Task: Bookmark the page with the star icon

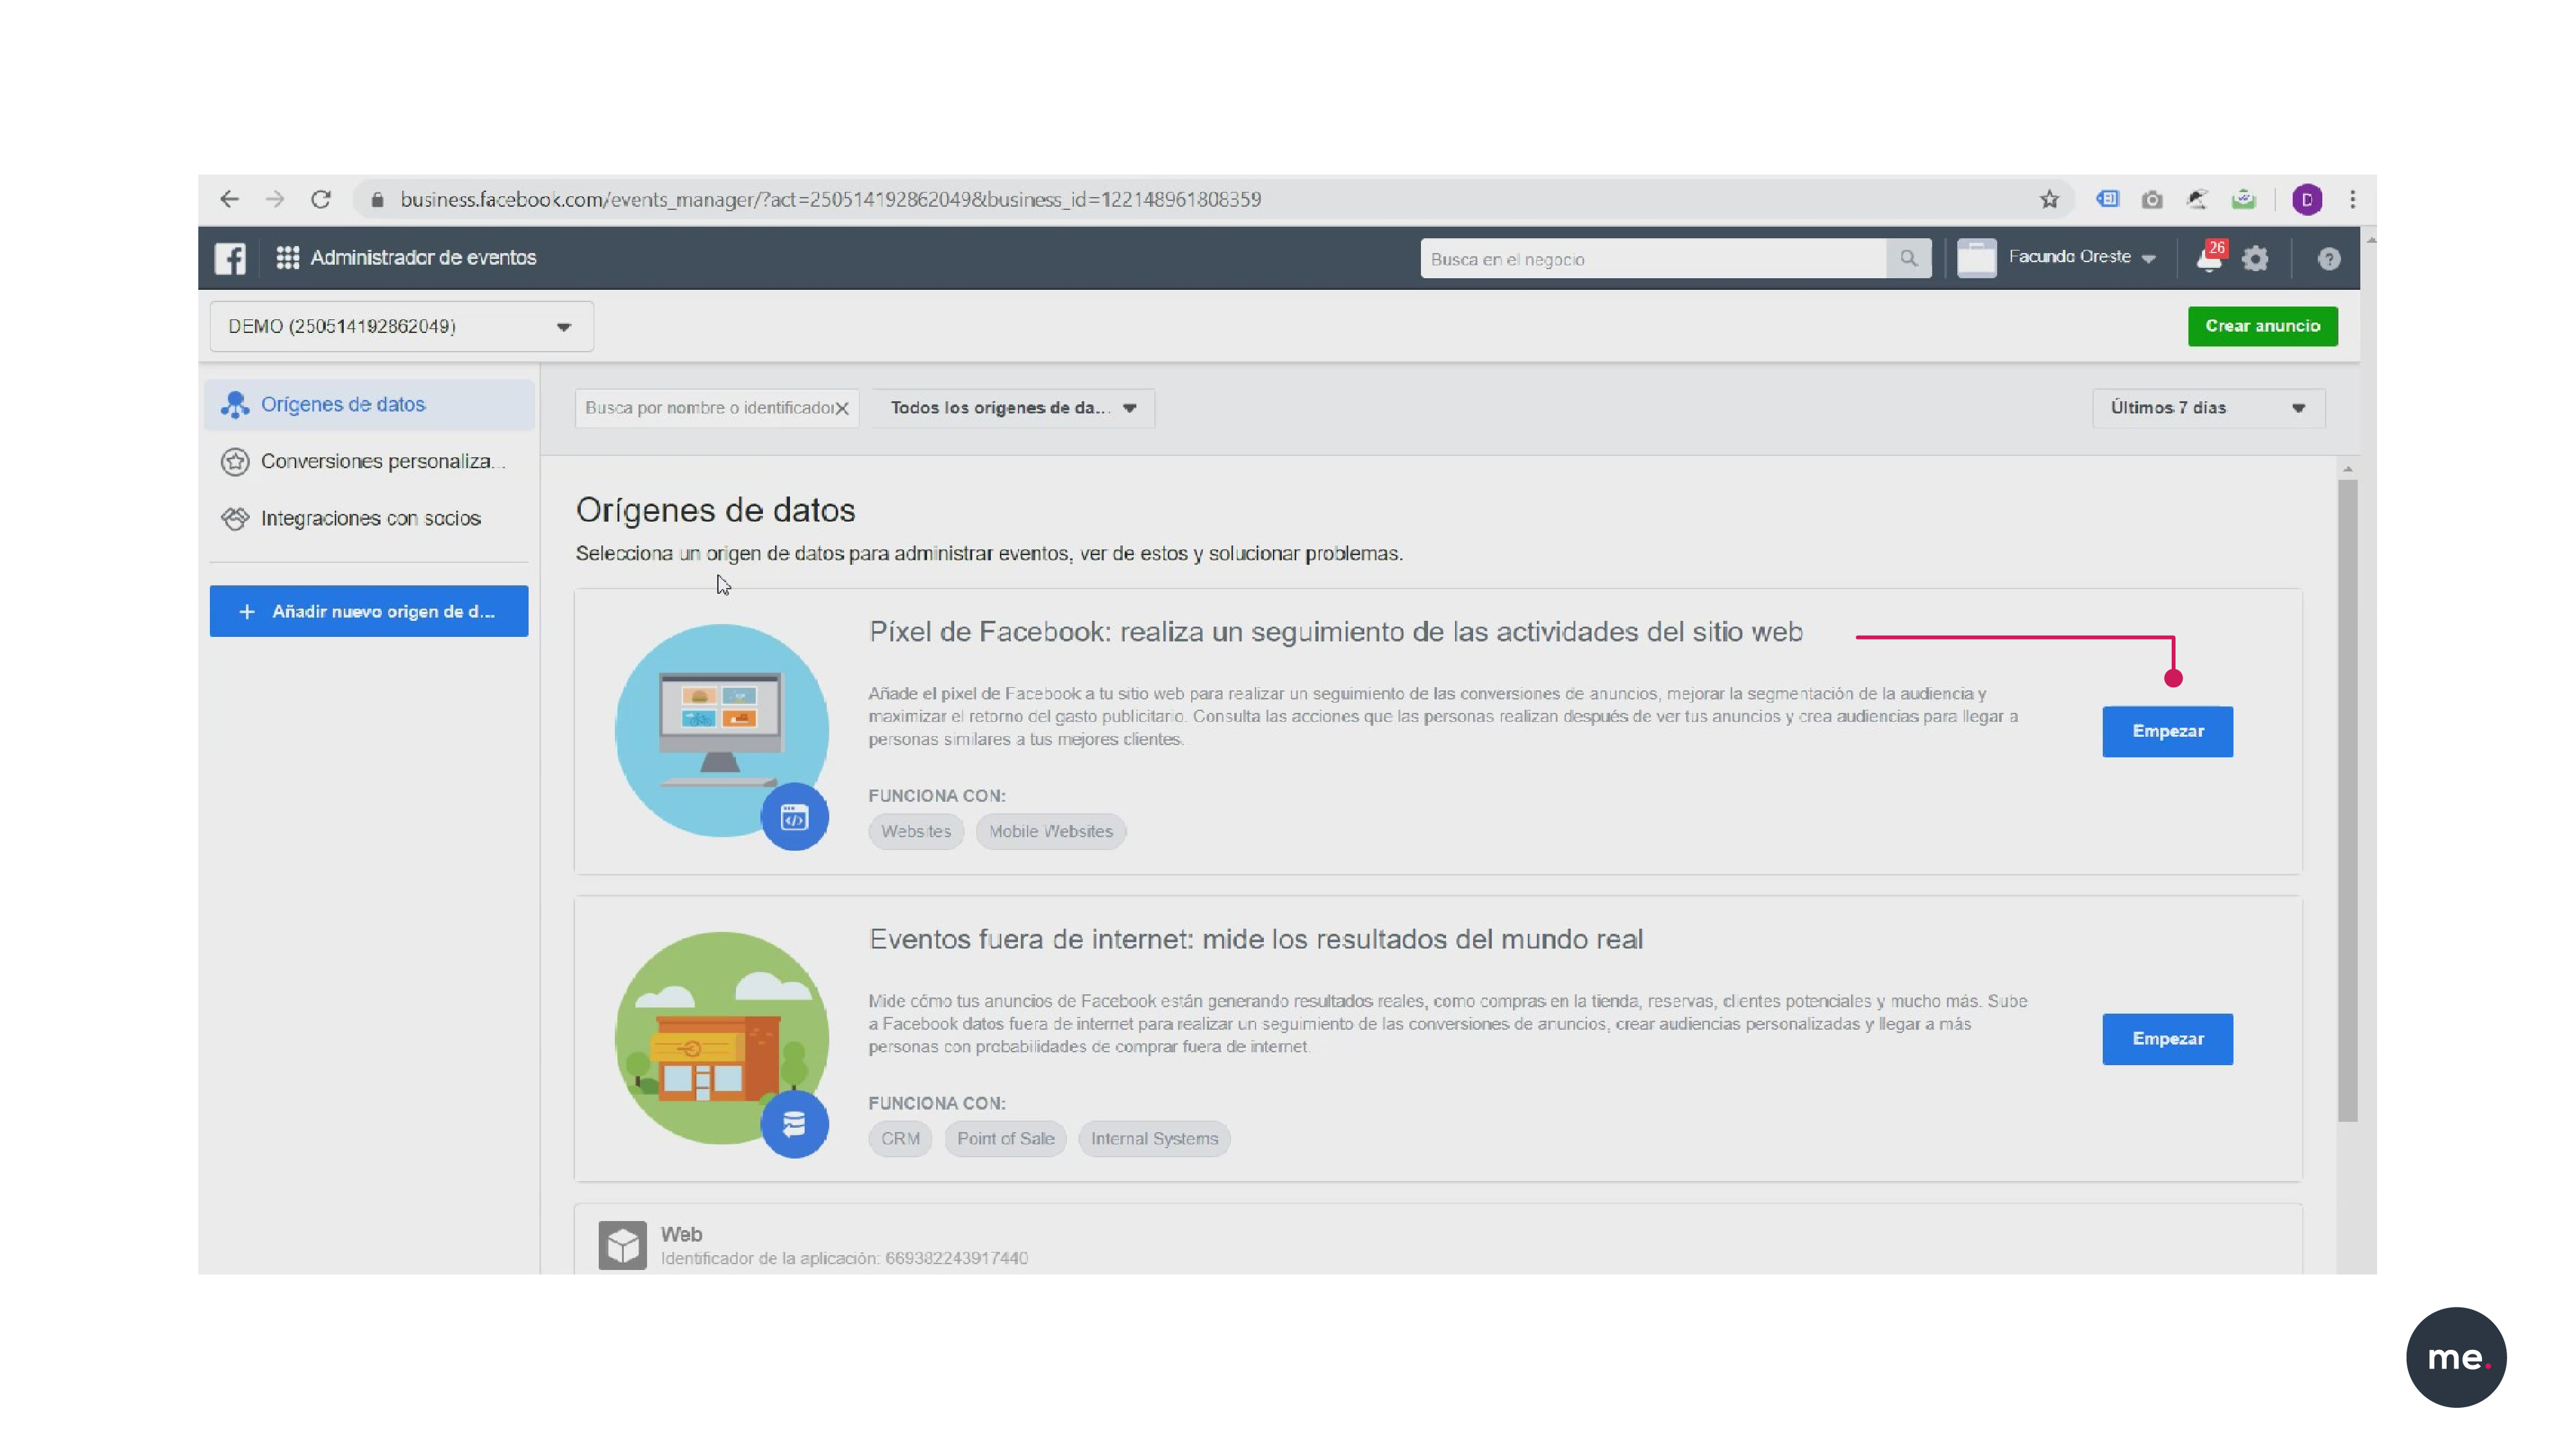Action: (x=2049, y=199)
